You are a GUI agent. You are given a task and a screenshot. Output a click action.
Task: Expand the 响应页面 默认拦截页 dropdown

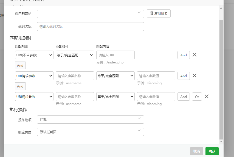click(90, 132)
